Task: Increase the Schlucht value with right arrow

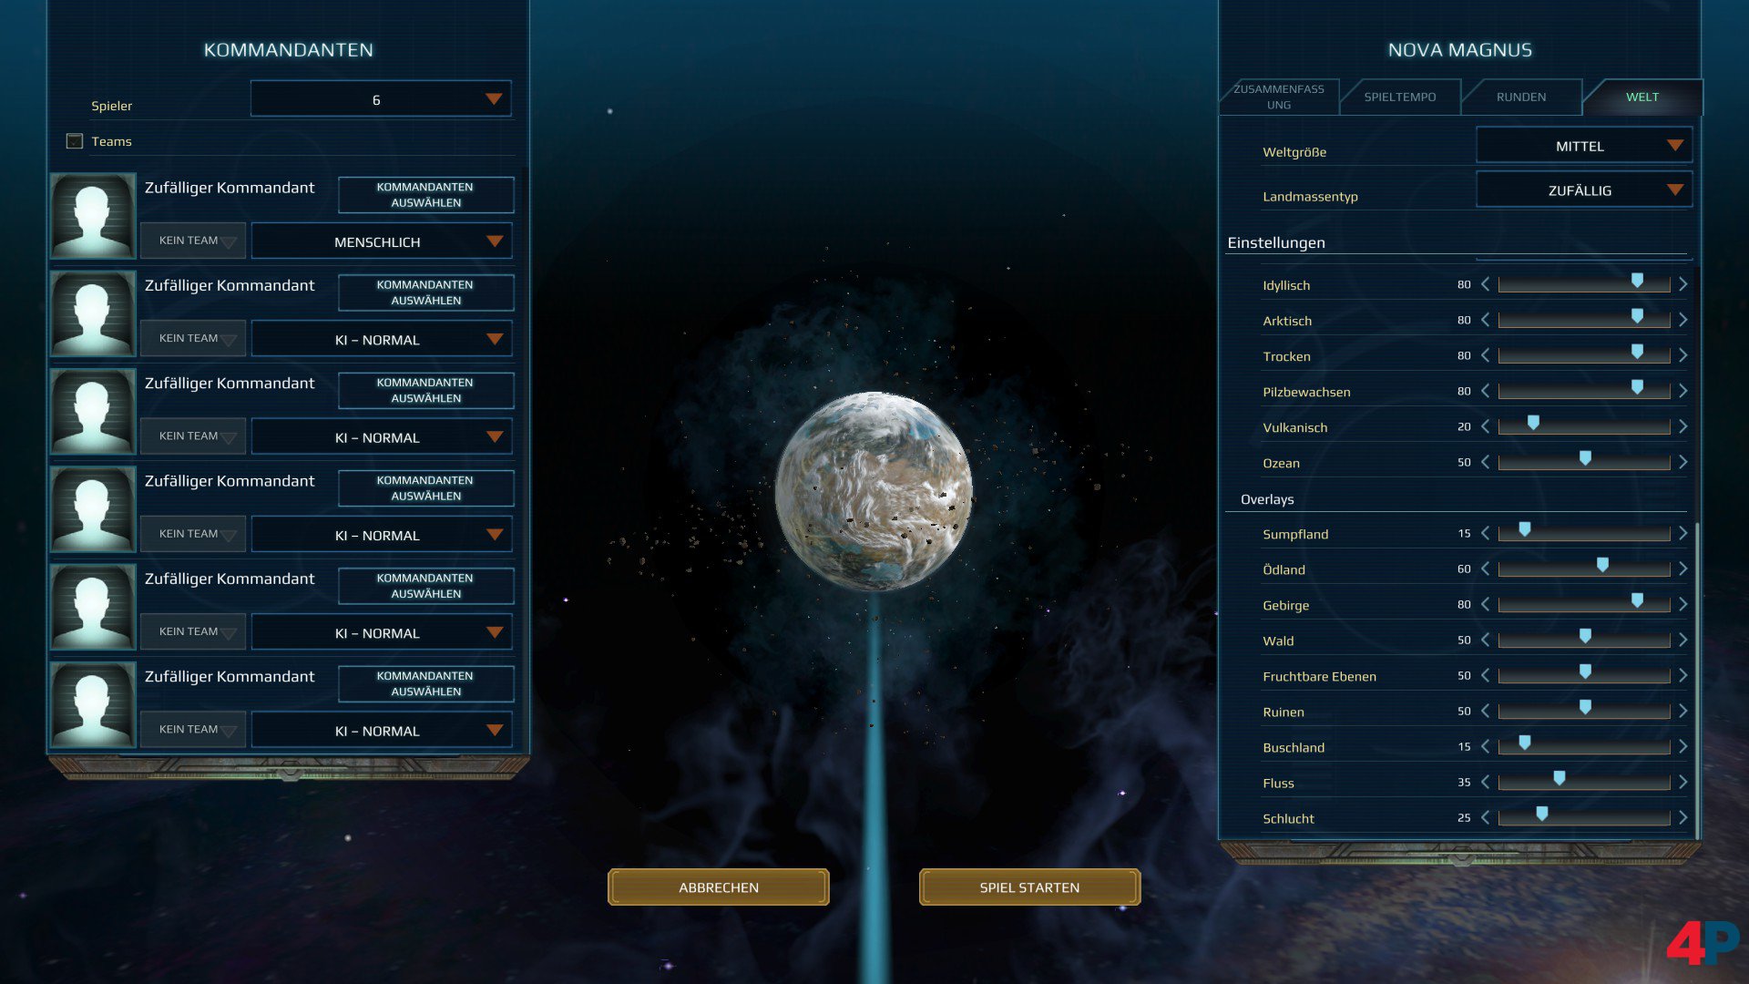Action: (x=1683, y=816)
